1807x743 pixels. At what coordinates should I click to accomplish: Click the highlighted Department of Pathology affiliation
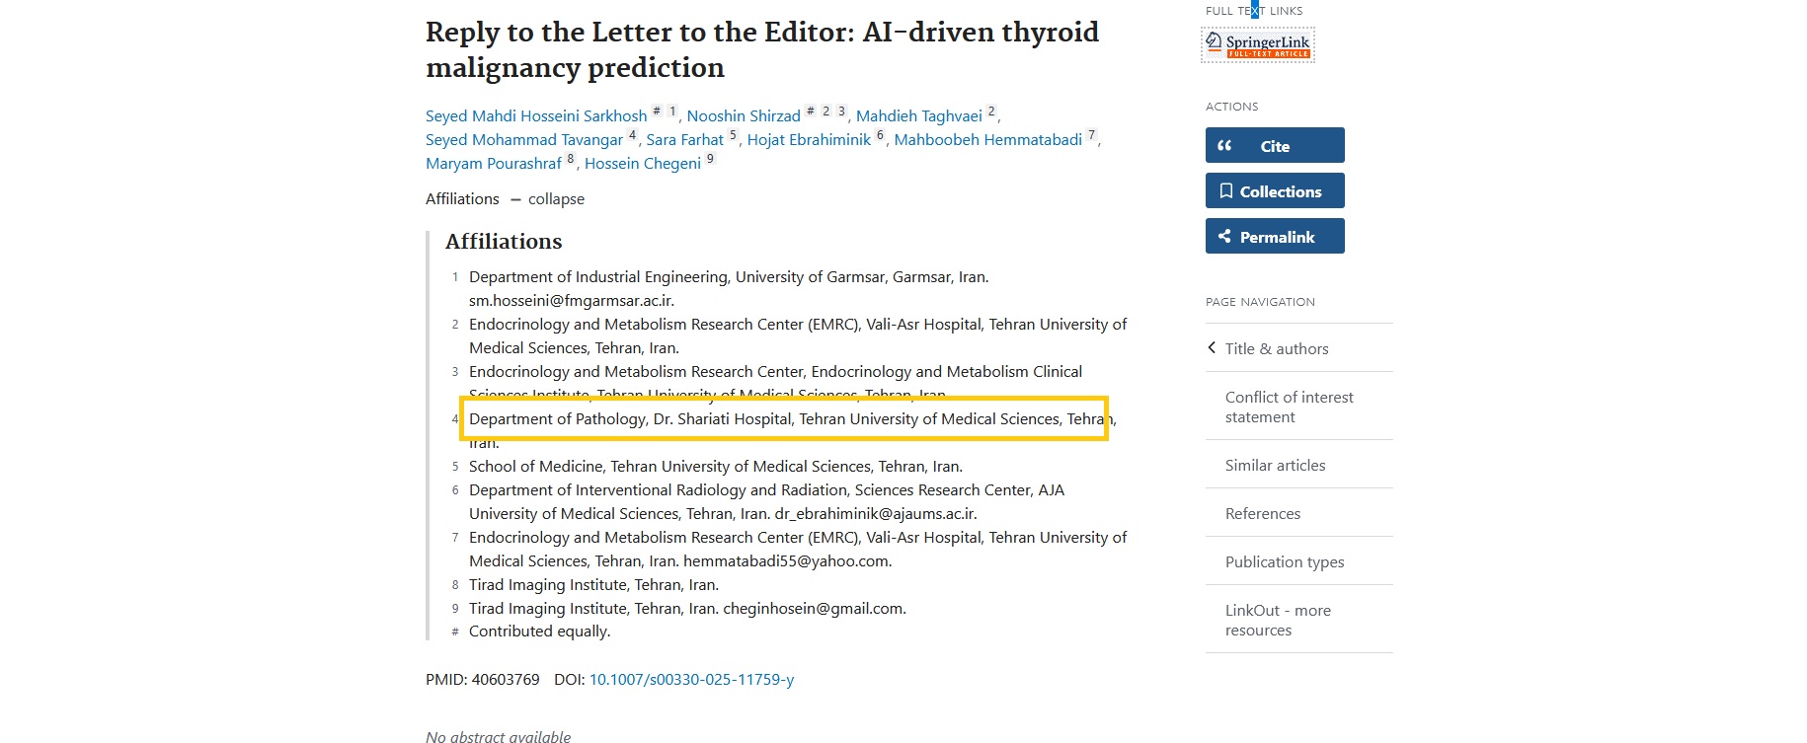(785, 419)
